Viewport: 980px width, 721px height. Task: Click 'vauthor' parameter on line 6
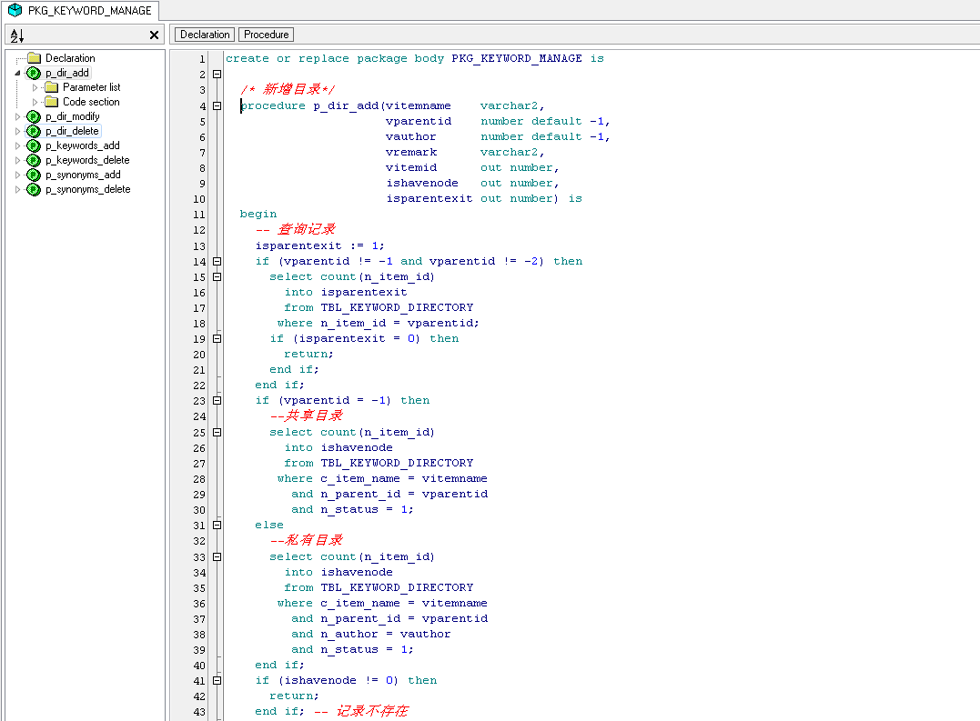tap(410, 136)
